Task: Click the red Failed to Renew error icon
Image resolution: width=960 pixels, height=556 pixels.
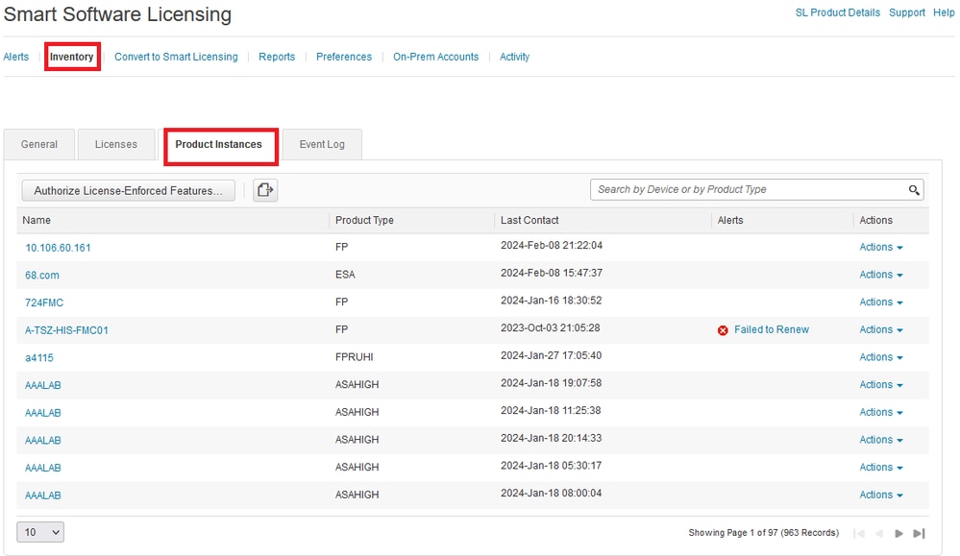Action: (x=723, y=330)
